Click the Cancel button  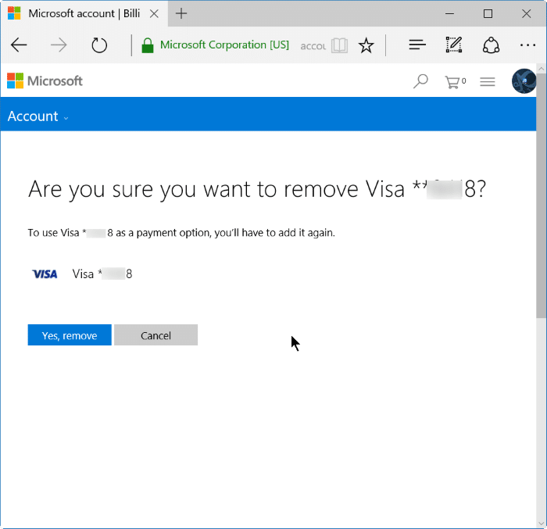(x=156, y=335)
